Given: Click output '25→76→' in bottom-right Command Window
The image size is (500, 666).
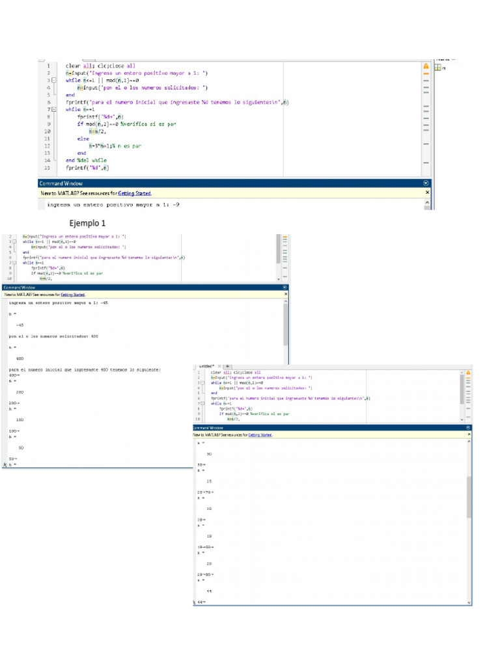Looking at the screenshot, I should click(205, 492).
